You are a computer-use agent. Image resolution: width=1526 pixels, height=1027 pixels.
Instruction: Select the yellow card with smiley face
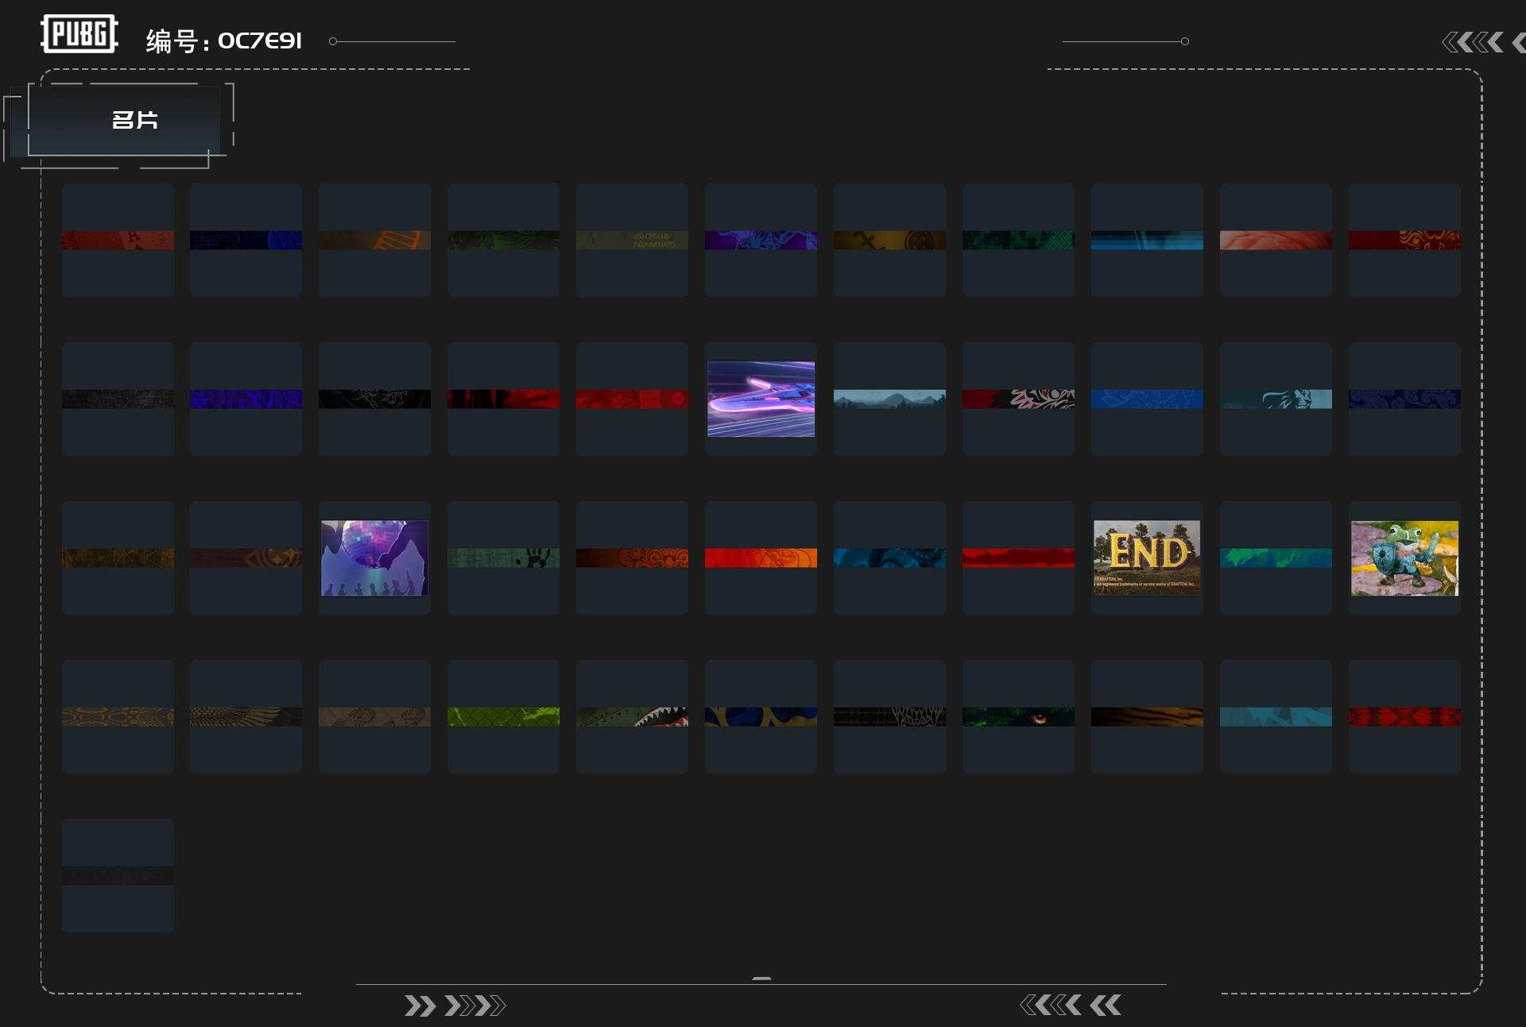(889, 240)
